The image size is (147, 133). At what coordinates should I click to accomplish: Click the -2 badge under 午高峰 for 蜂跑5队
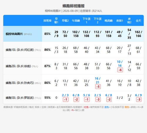coord(76,100)
